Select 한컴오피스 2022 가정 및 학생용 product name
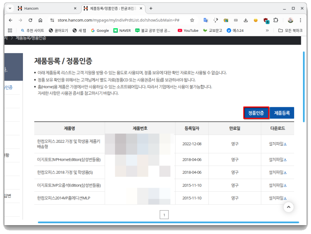Screen dimensions: 311x234 [69, 144]
